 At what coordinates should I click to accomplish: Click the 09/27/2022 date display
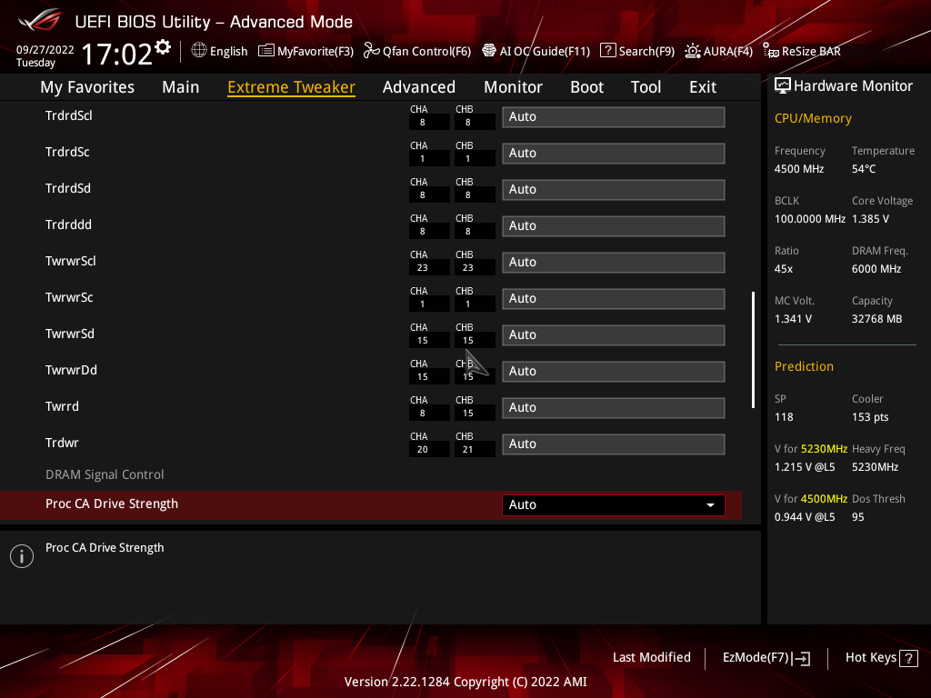(x=45, y=50)
